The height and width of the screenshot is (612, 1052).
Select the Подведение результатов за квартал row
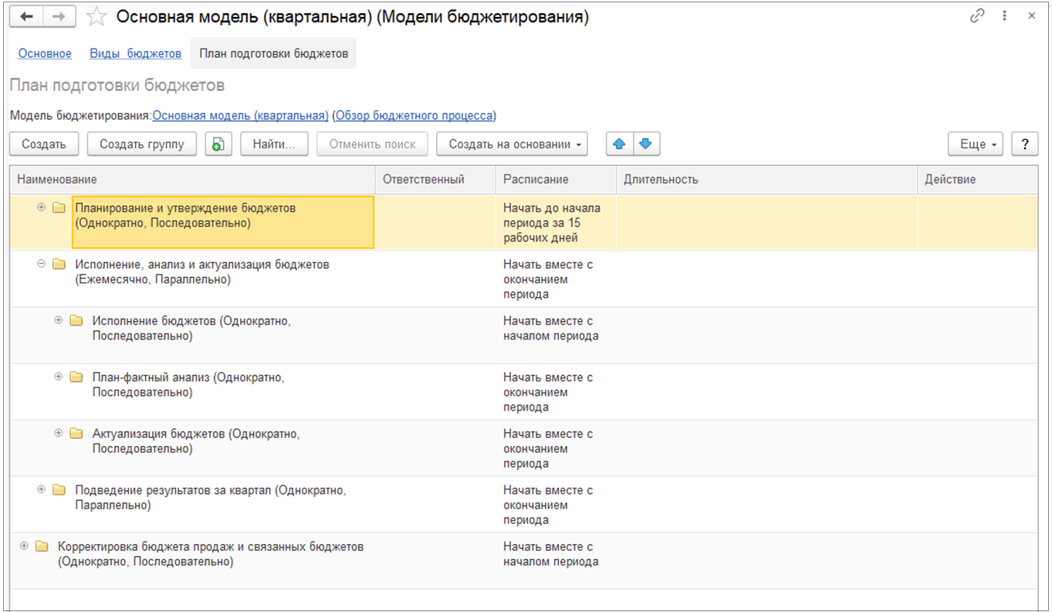[211, 498]
